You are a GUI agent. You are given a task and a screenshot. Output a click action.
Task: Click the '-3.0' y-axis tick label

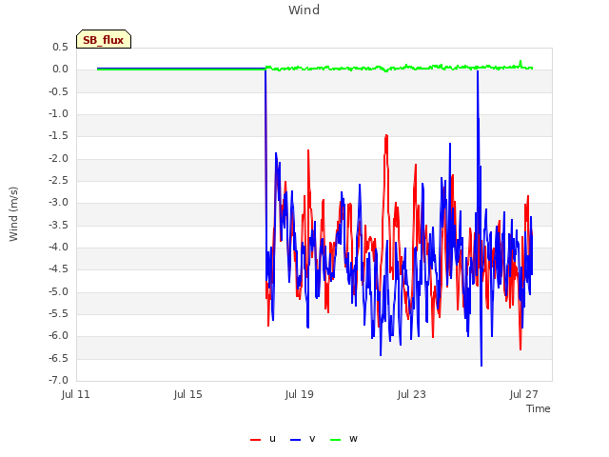58,203
